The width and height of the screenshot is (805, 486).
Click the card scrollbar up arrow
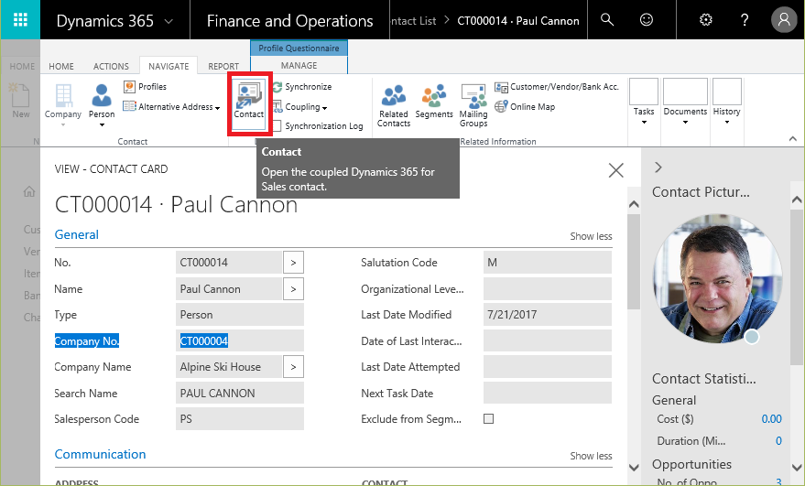pyautogui.click(x=634, y=204)
